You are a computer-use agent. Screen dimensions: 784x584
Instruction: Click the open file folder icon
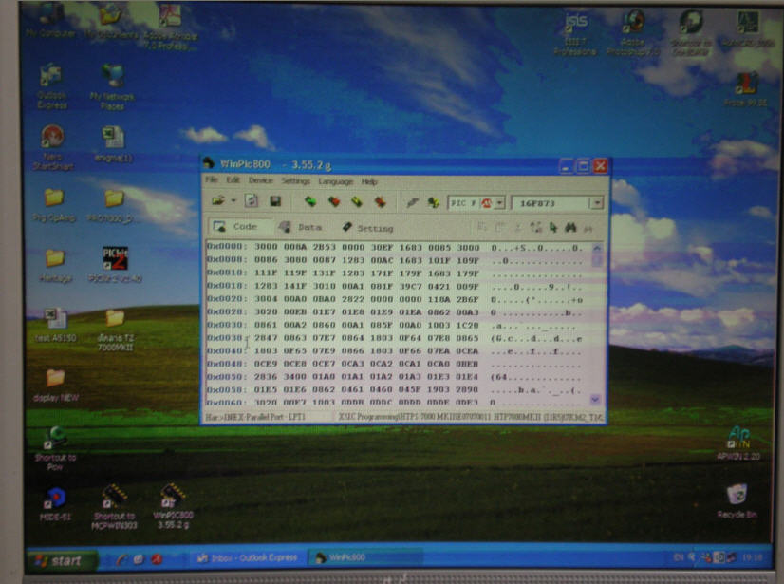218,200
